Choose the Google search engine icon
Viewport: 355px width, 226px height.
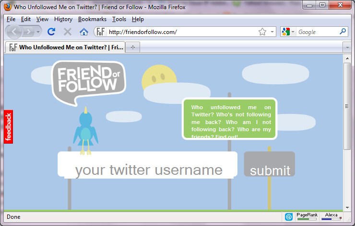[286, 32]
